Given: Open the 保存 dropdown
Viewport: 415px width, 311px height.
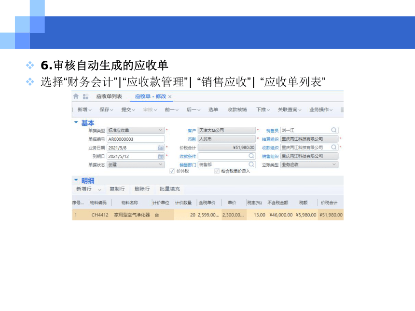Looking at the screenshot, I should (106, 109).
